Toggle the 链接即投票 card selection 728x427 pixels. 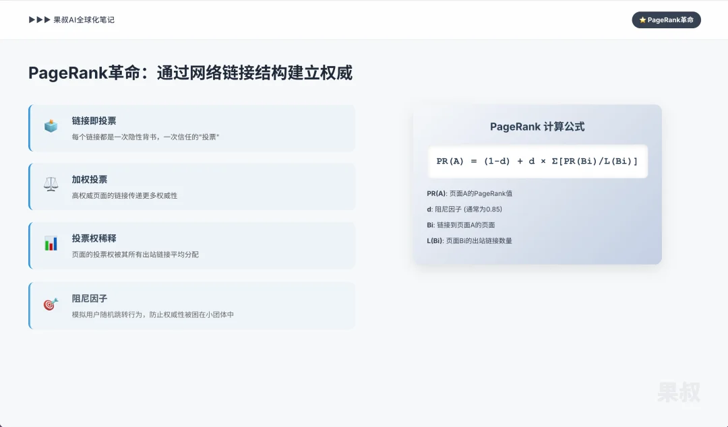click(x=192, y=128)
